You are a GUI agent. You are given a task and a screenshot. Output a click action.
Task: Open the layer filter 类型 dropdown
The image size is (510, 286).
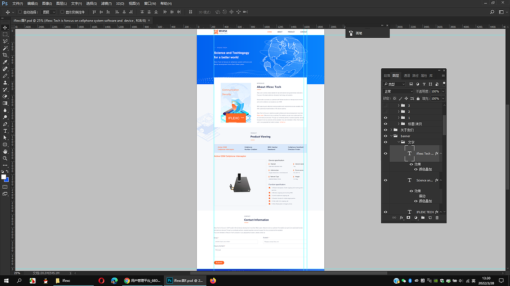[x=394, y=84]
